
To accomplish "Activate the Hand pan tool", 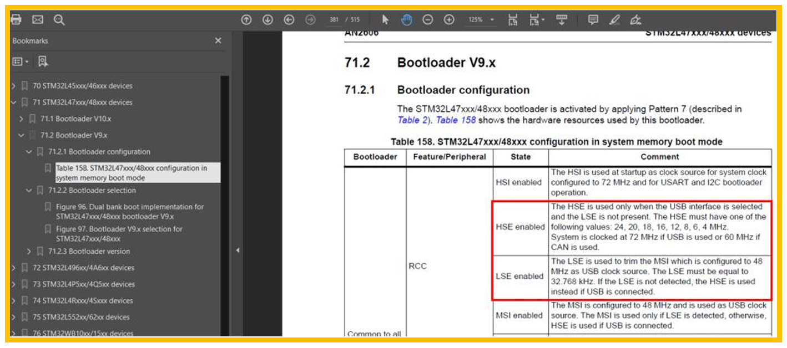I will (407, 20).
